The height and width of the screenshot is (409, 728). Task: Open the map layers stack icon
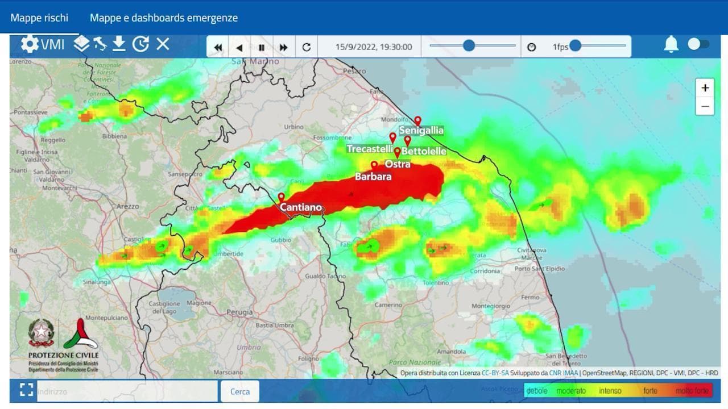(82, 44)
